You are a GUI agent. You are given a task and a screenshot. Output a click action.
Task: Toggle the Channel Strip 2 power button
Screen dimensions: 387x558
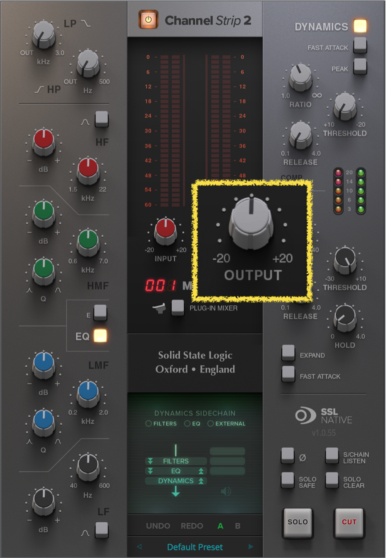(148, 20)
